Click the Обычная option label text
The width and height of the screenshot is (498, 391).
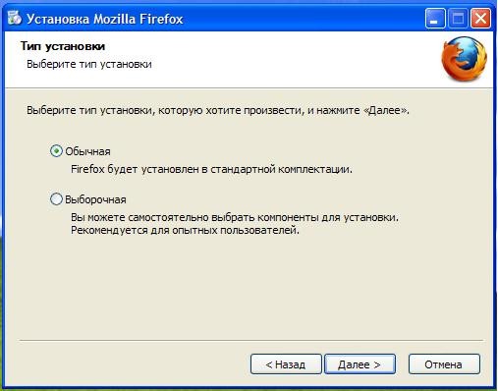click(x=87, y=151)
